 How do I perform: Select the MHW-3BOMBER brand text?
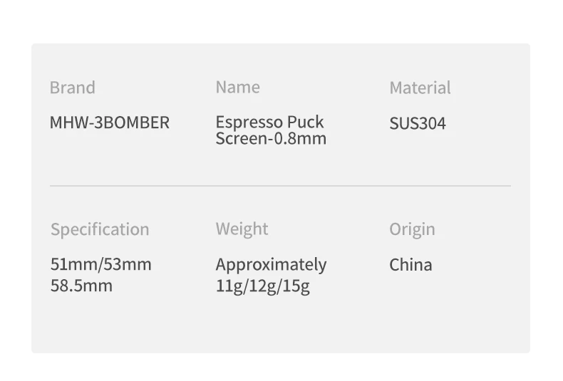click(x=110, y=122)
